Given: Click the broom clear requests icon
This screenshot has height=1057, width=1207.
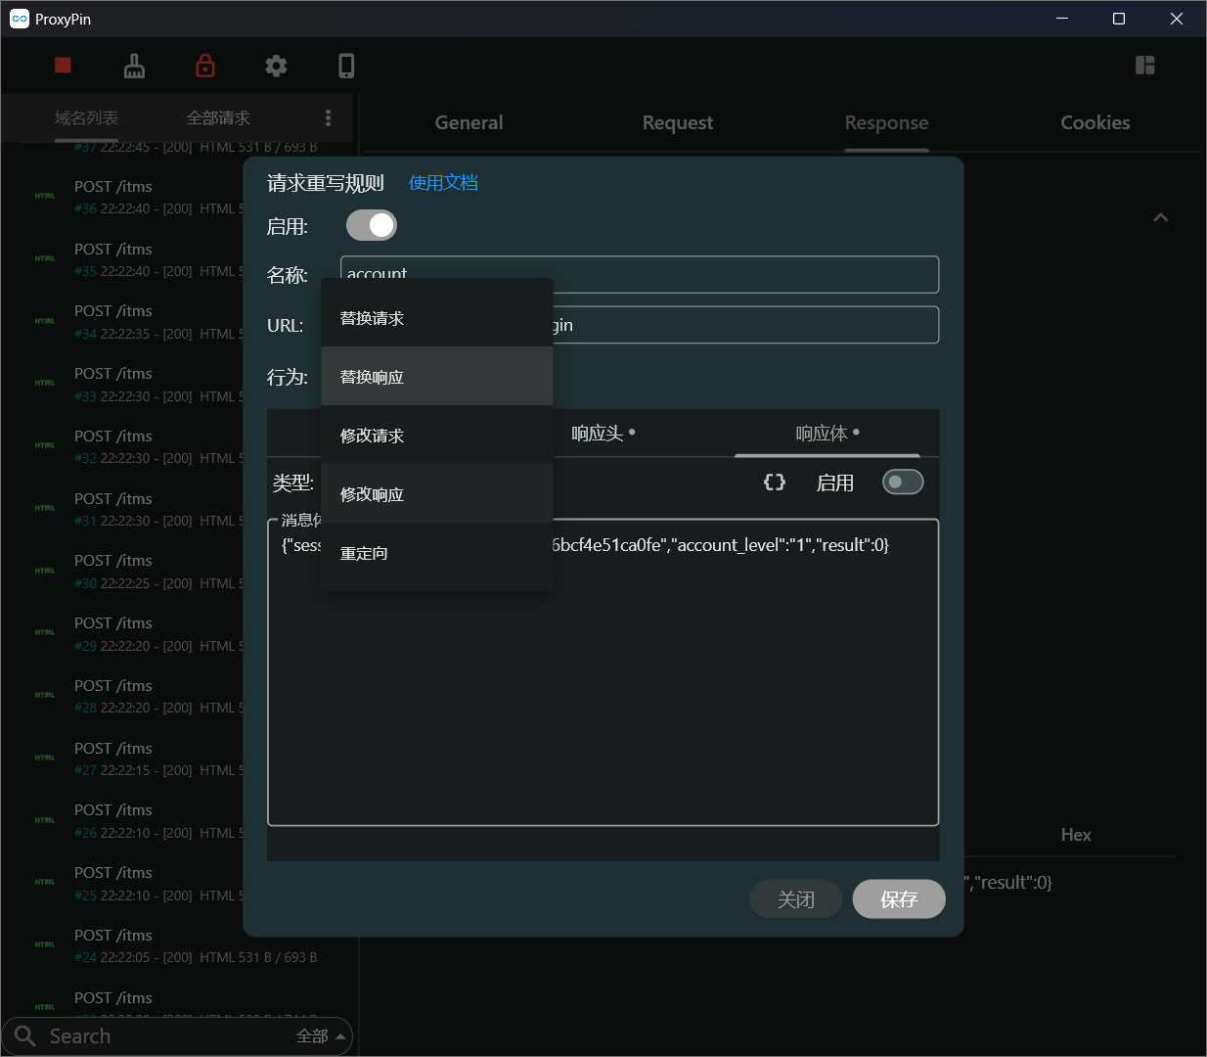Looking at the screenshot, I should click(134, 66).
